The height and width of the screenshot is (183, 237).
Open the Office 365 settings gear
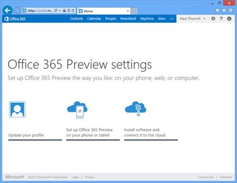tap(213, 18)
